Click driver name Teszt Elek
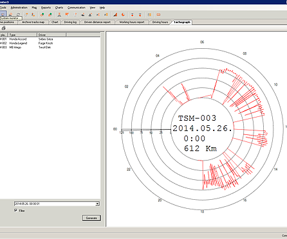 tap(44, 48)
